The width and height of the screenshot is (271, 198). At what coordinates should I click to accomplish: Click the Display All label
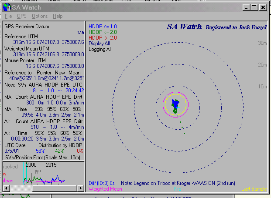click(x=99, y=44)
